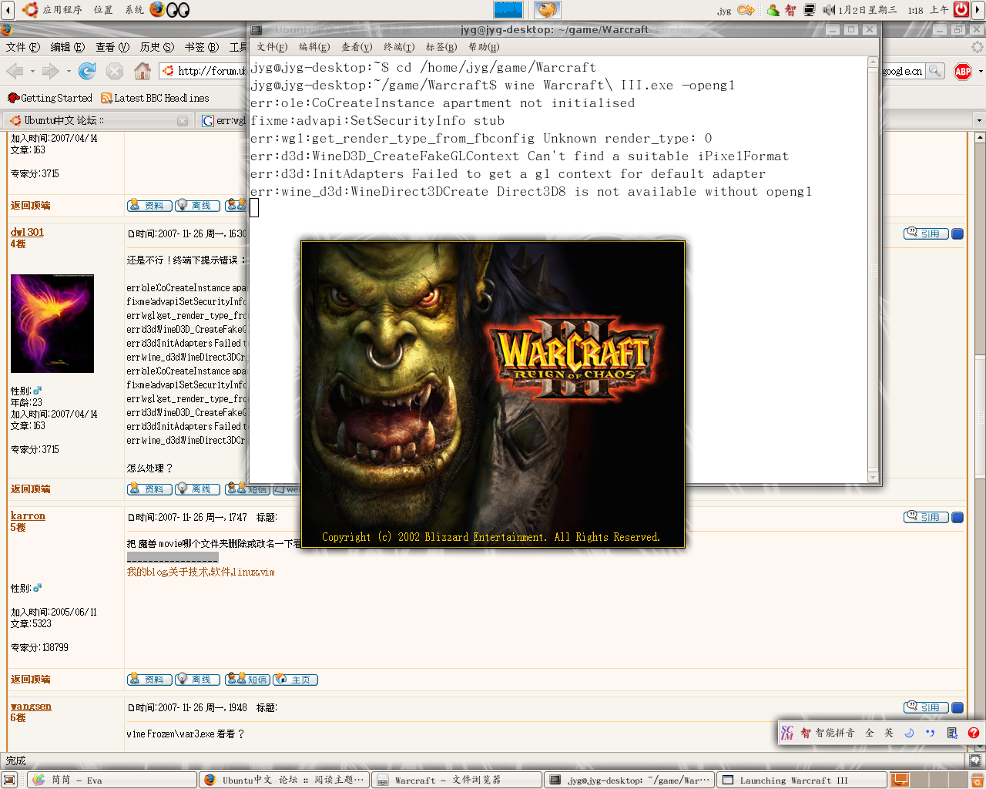Screen dimensions: 986x789
Task: Click Firefox forward arrow button
Action: click(50, 71)
